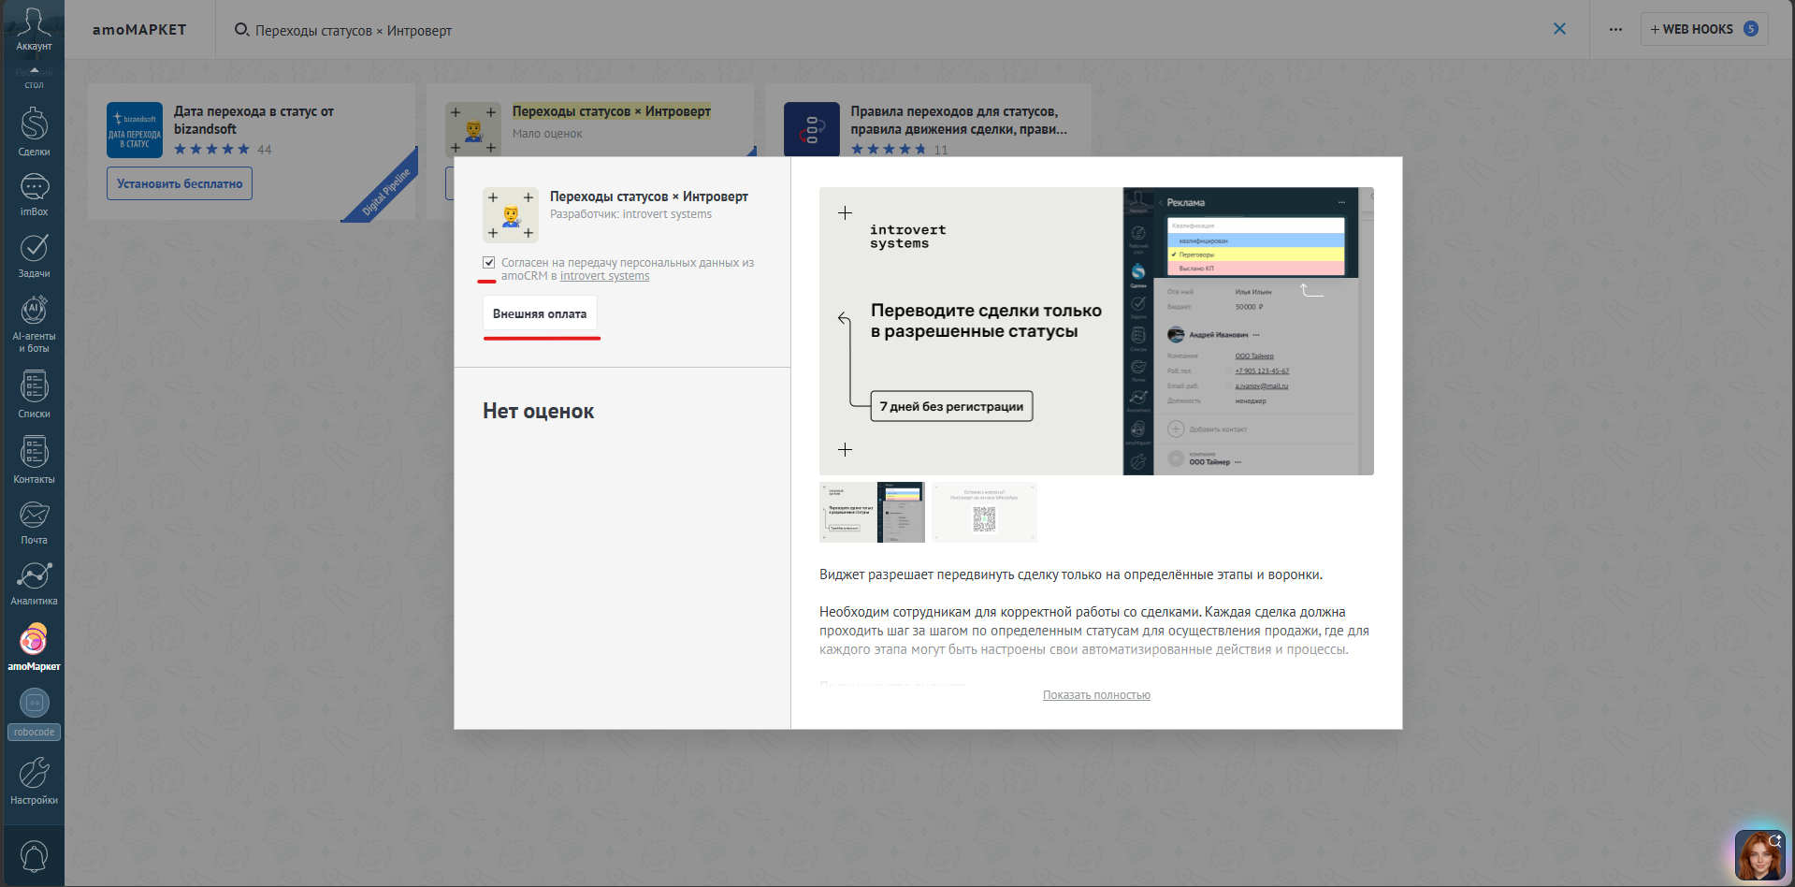Open the three-dots more menu
Screen dimensions: 1795x887
click(1615, 29)
